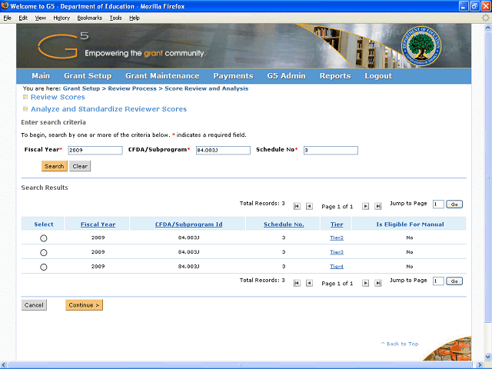The width and height of the screenshot is (492, 369).
Task: Open the Grant Maintenance navigation menu
Action: point(162,76)
